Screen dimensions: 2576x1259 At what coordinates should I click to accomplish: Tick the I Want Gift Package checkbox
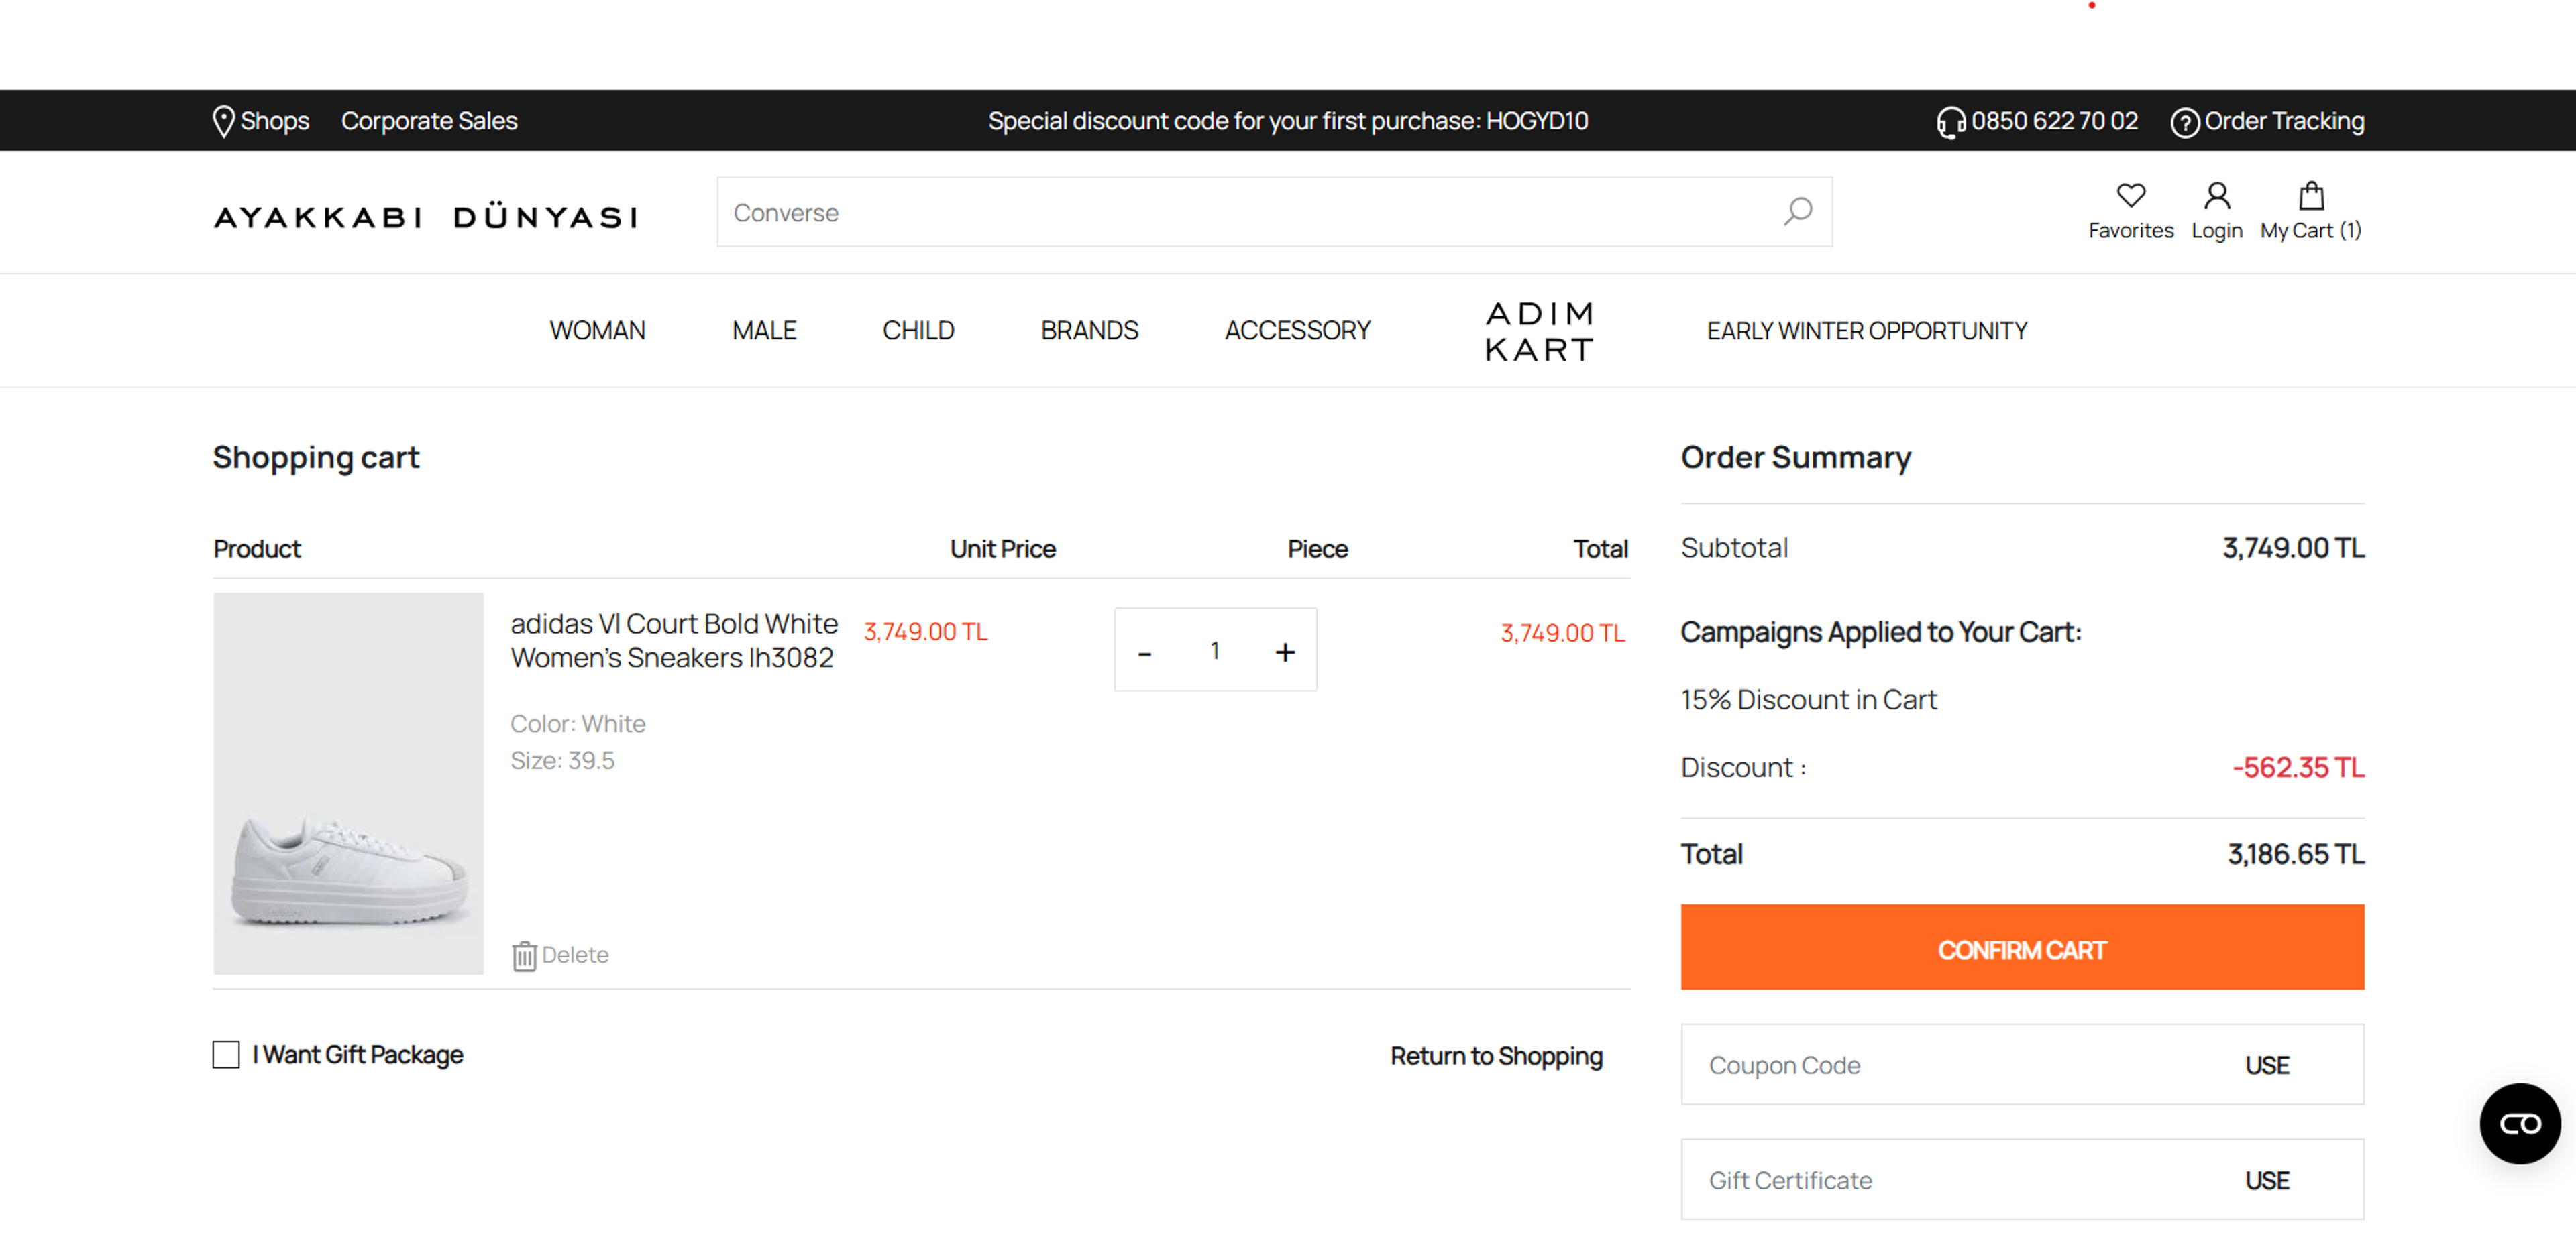[226, 1054]
